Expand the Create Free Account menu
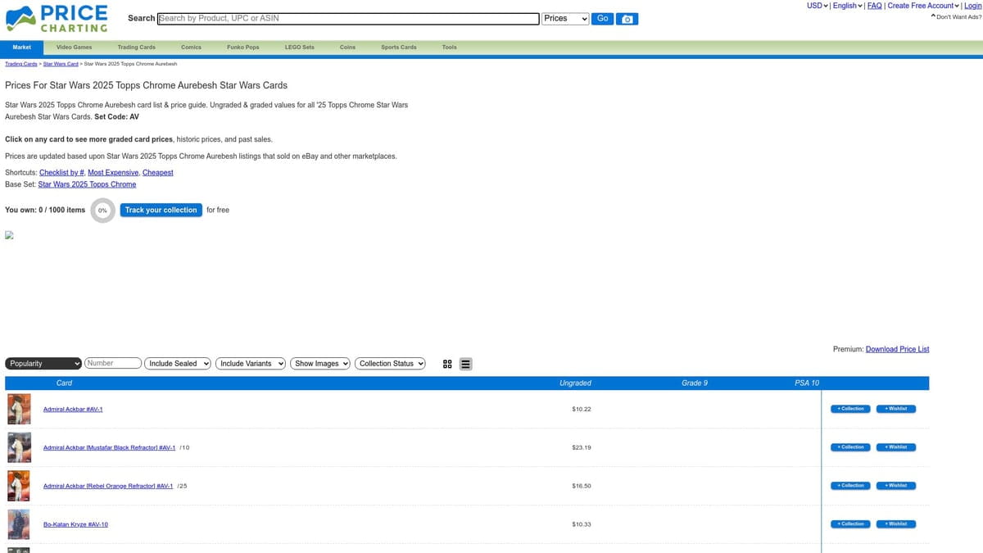The image size is (983, 553). click(923, 6)
